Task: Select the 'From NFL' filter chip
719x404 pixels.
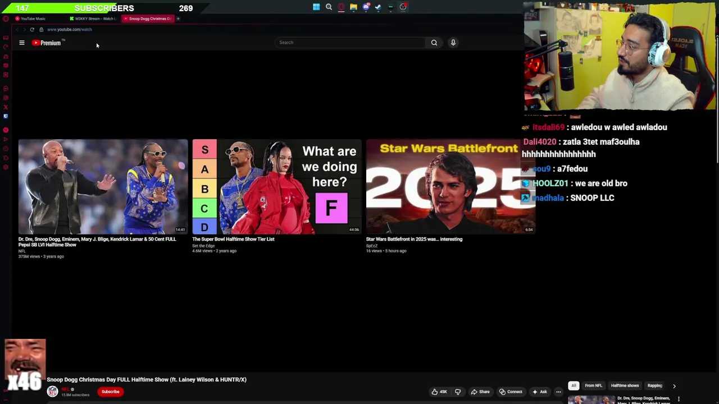Action: (x=593, y=385)
